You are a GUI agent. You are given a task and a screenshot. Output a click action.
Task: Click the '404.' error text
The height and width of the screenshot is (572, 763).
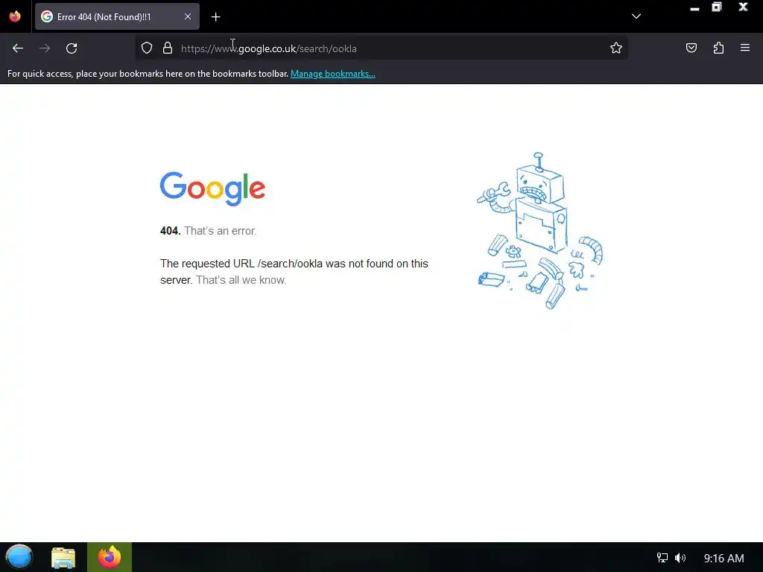coord(171,231)
